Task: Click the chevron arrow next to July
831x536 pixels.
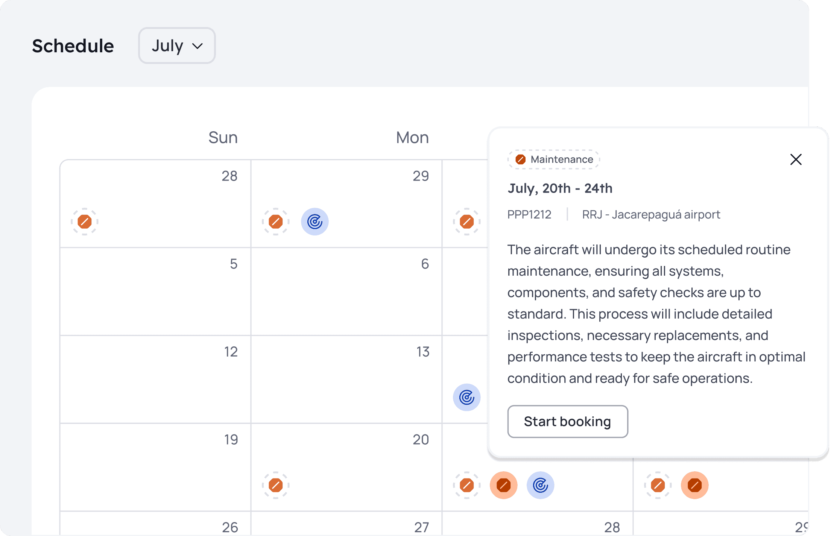Action: click(x=197, y=46)
